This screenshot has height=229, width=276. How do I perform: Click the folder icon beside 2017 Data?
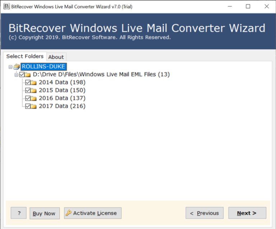[34, 106]
